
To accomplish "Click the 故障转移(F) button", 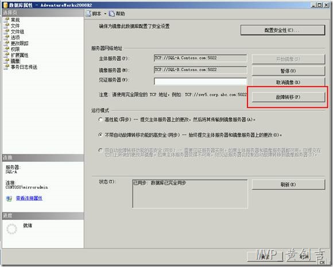I will pyautogui.click(x=288, y=97).
